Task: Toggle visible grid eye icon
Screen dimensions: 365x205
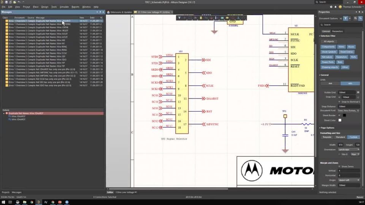Action: click(x=358, y=92)
